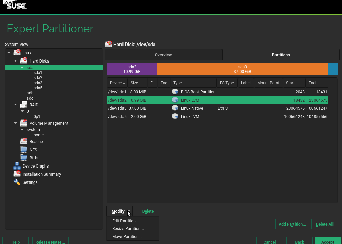Click the NFS folder icon
Screen dimensions: 342x244
tap(24, 150)
